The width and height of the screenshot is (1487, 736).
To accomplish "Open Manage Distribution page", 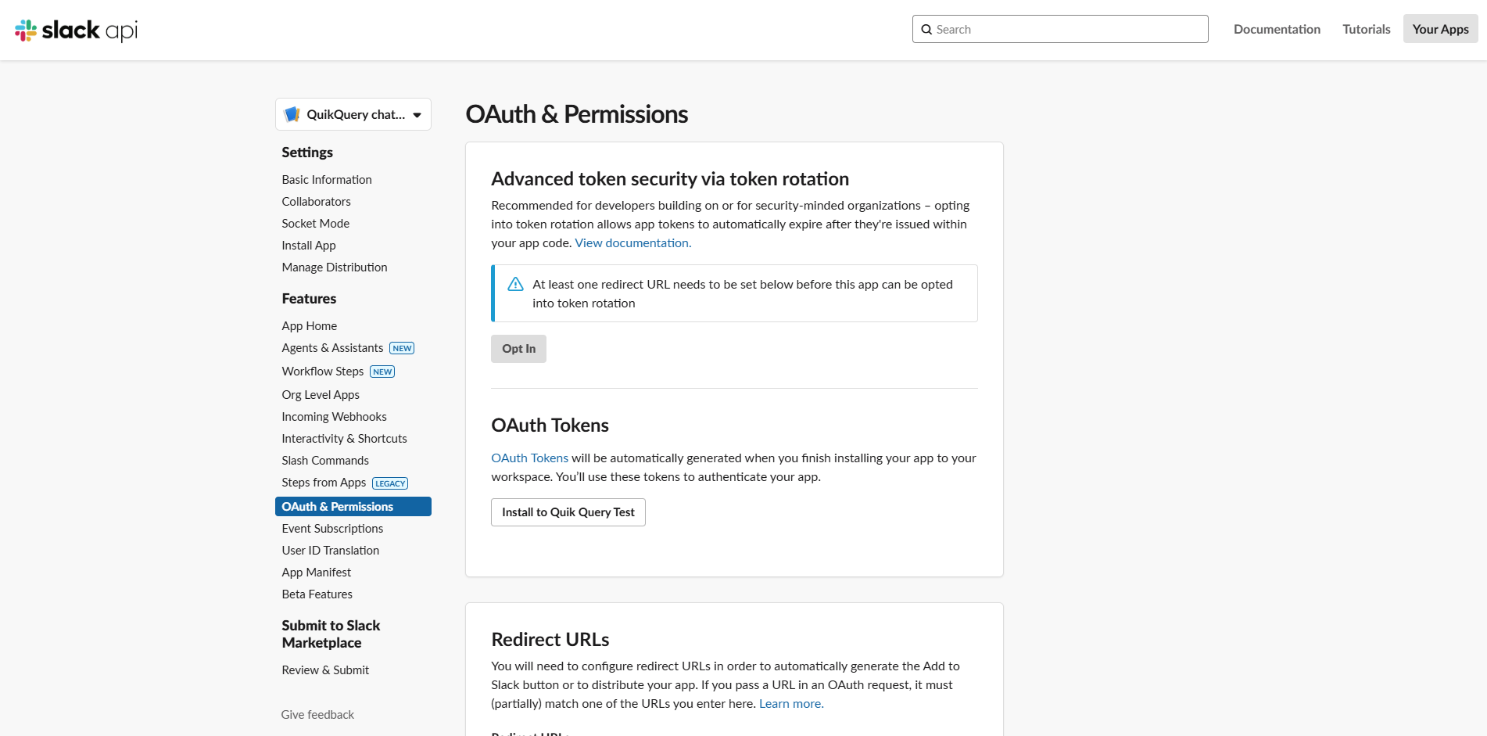I will 334,267.
